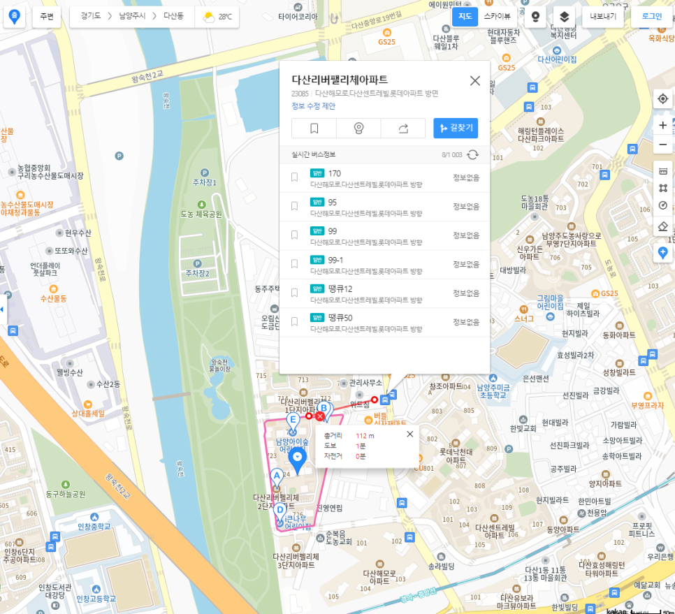Click the 부영프라자 place label
Viewport: 675px width, 614px height.
[648, 405]
